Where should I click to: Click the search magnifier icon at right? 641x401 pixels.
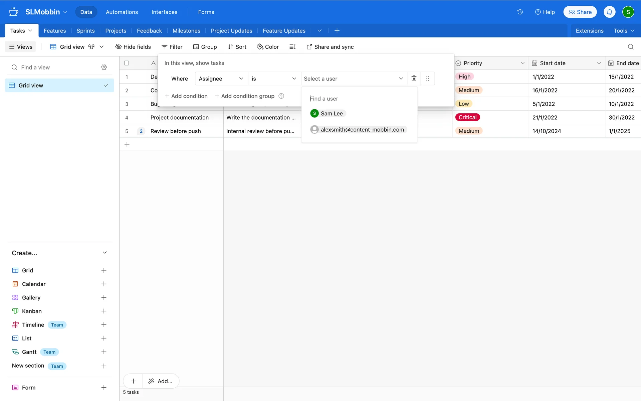(x=630, y=47)
